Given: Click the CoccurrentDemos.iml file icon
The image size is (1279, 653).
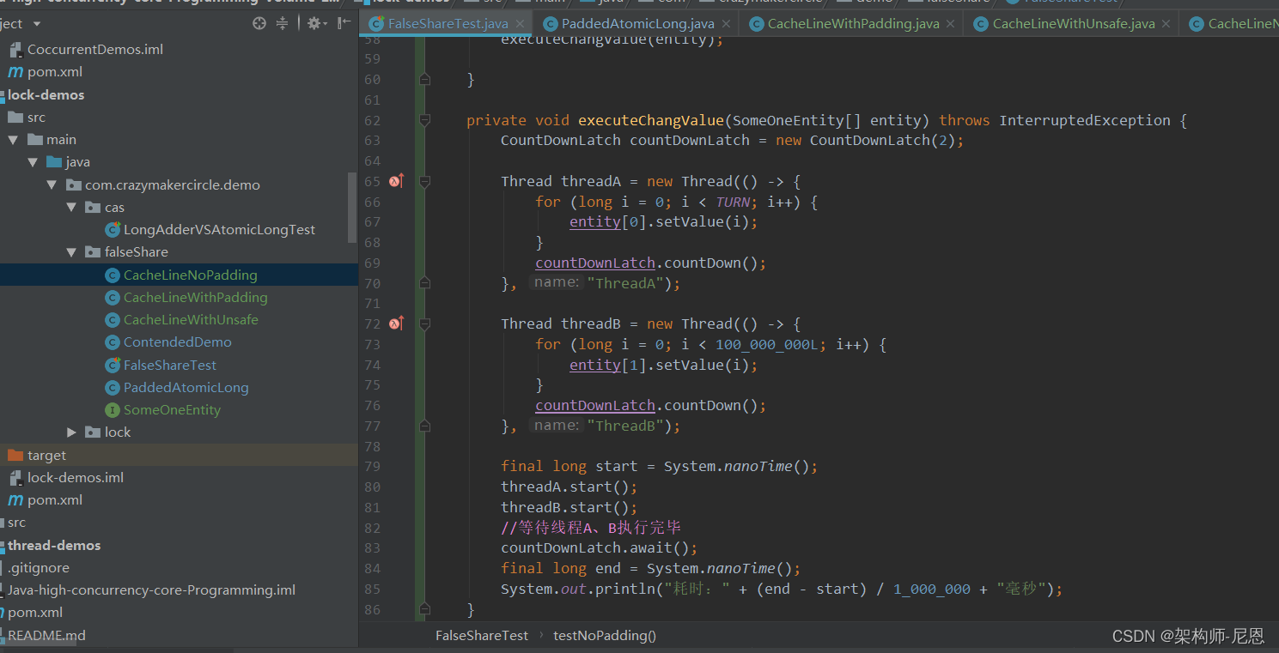Looking at the screenshot, I should point(15,50).
